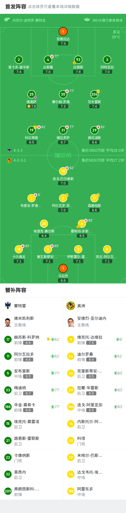The image size is (126, 513).
Task: Select player 德奥萨 number 25 circle
Action: click(x=32, y=94)
